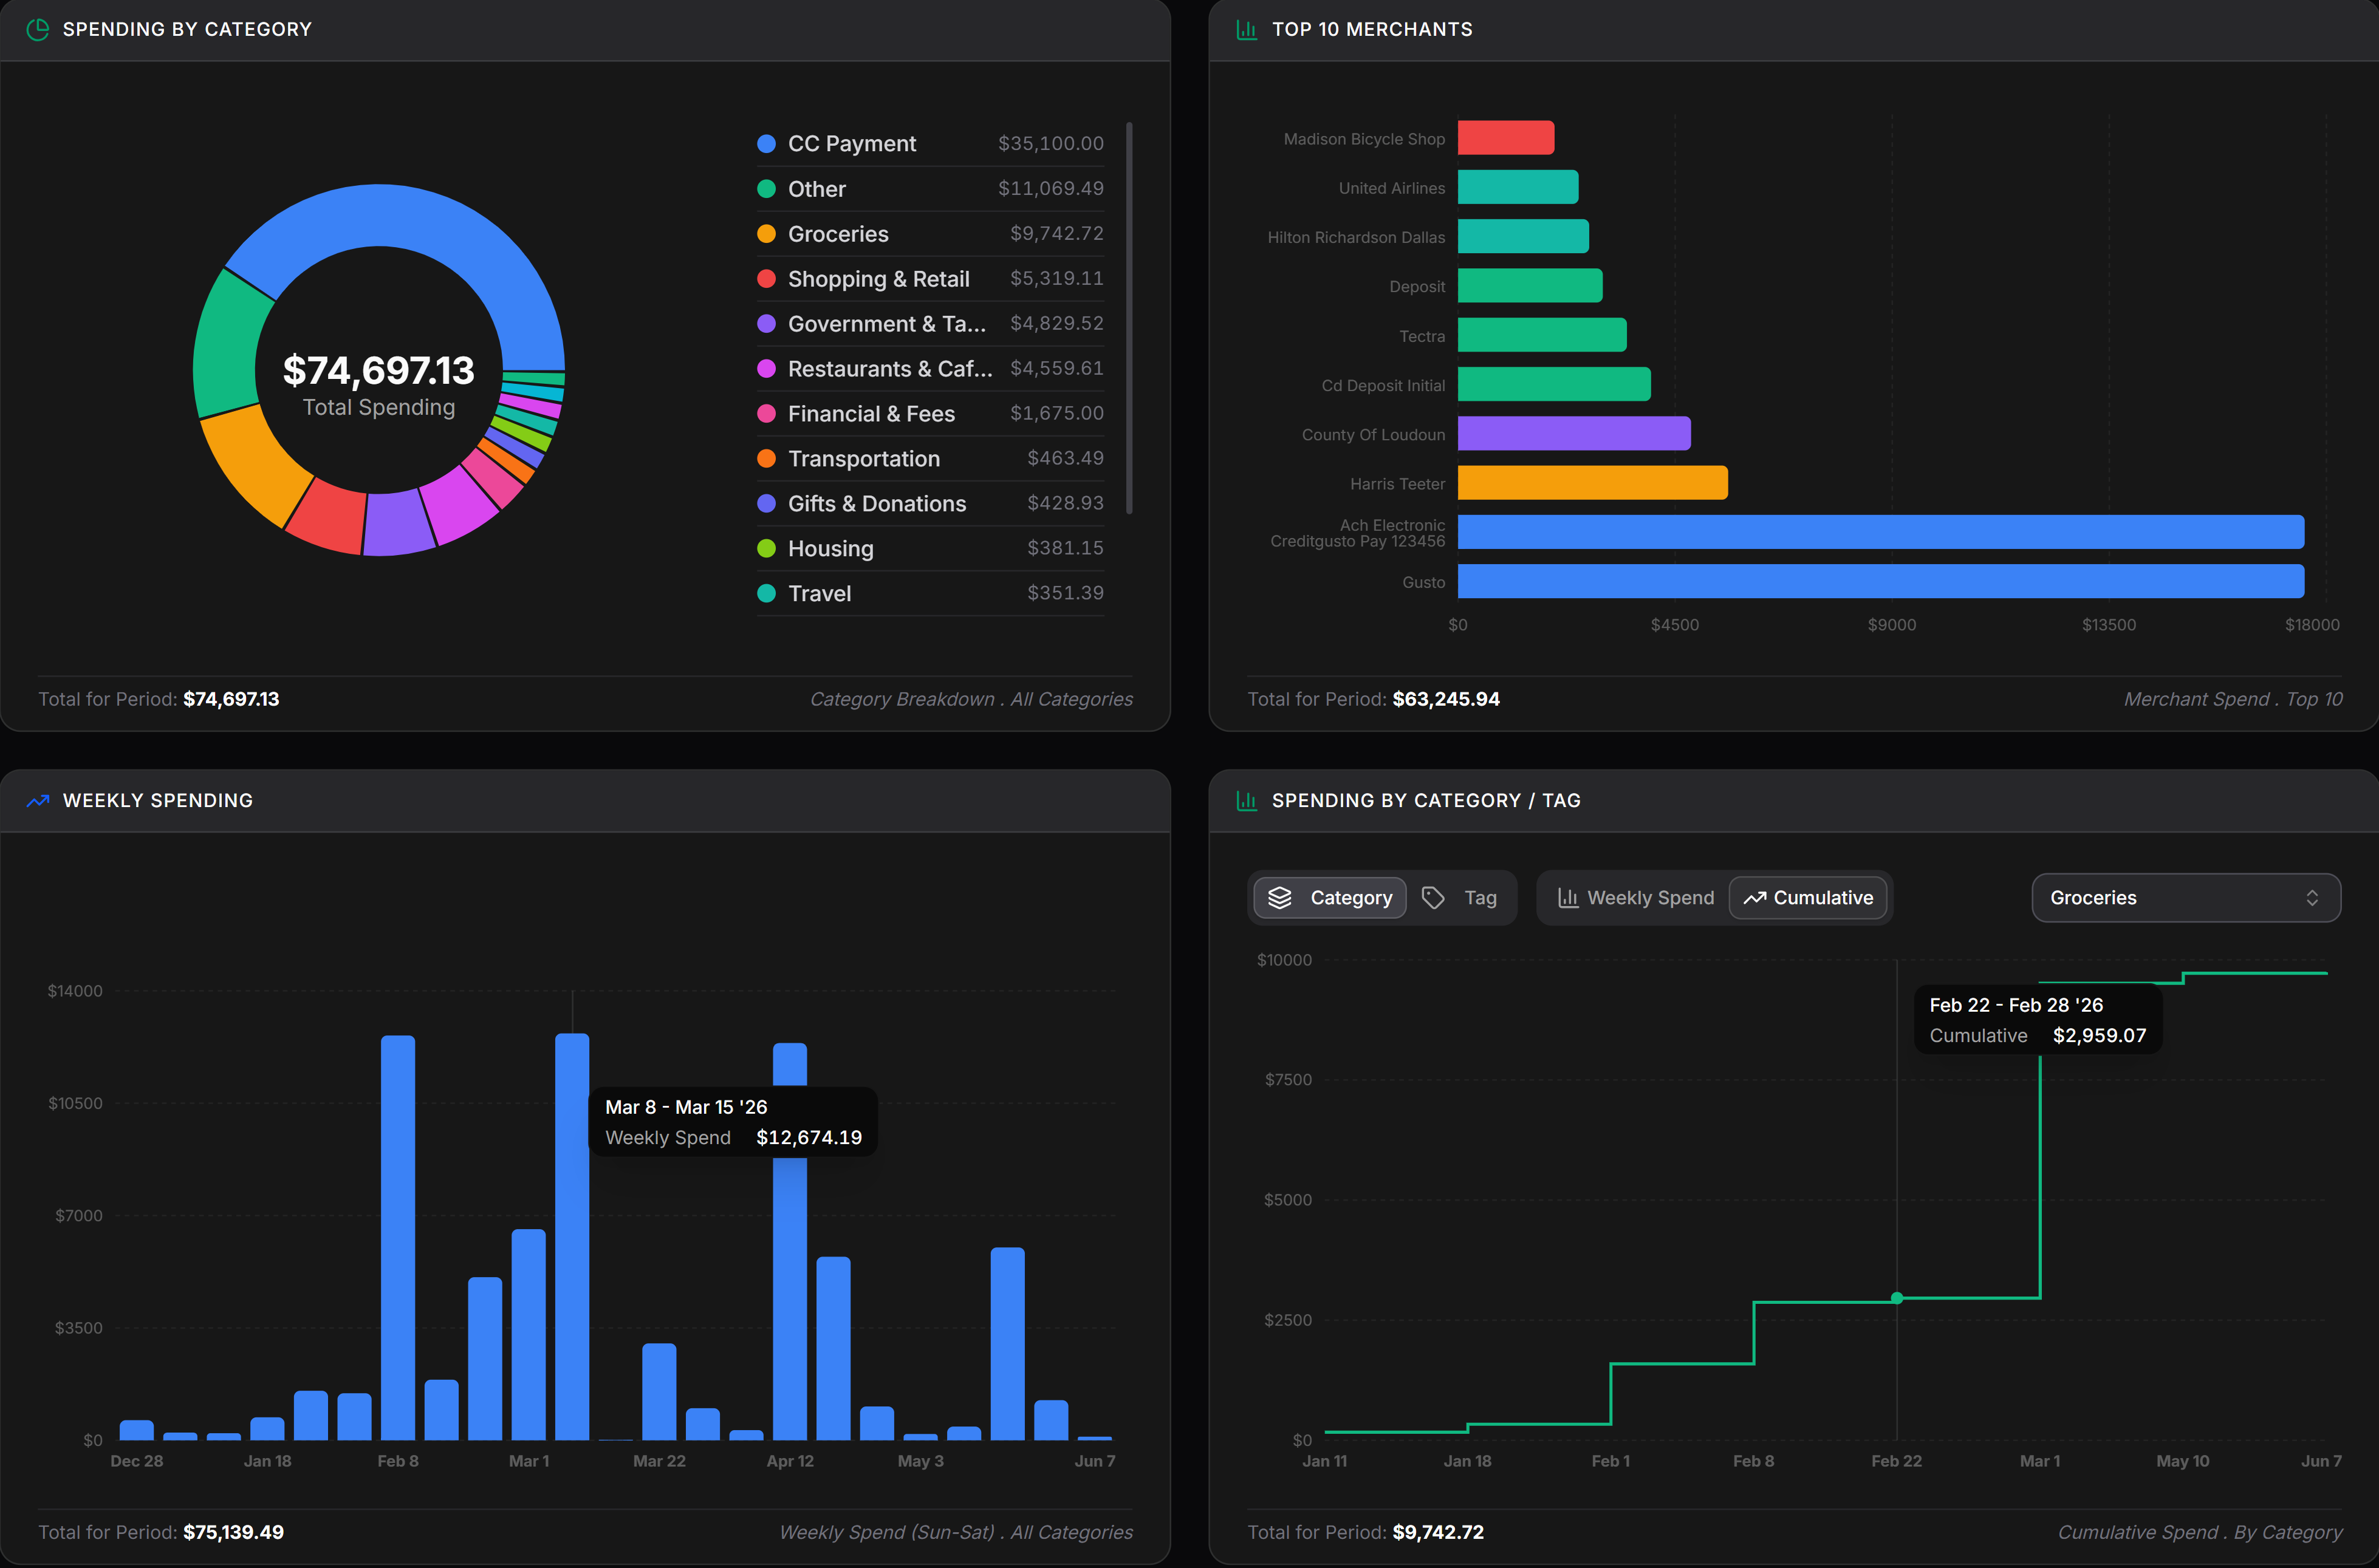Click the bar chart icon in the Weekly Spend toggle

pos(1567,898)
